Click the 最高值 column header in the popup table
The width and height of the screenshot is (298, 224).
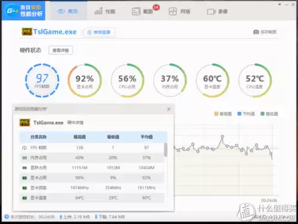79,137
